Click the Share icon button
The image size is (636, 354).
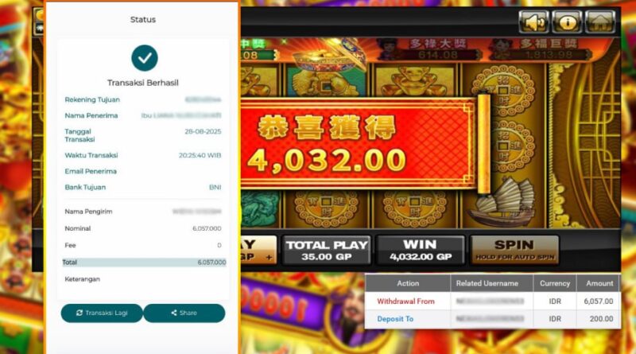coord(184,313)
